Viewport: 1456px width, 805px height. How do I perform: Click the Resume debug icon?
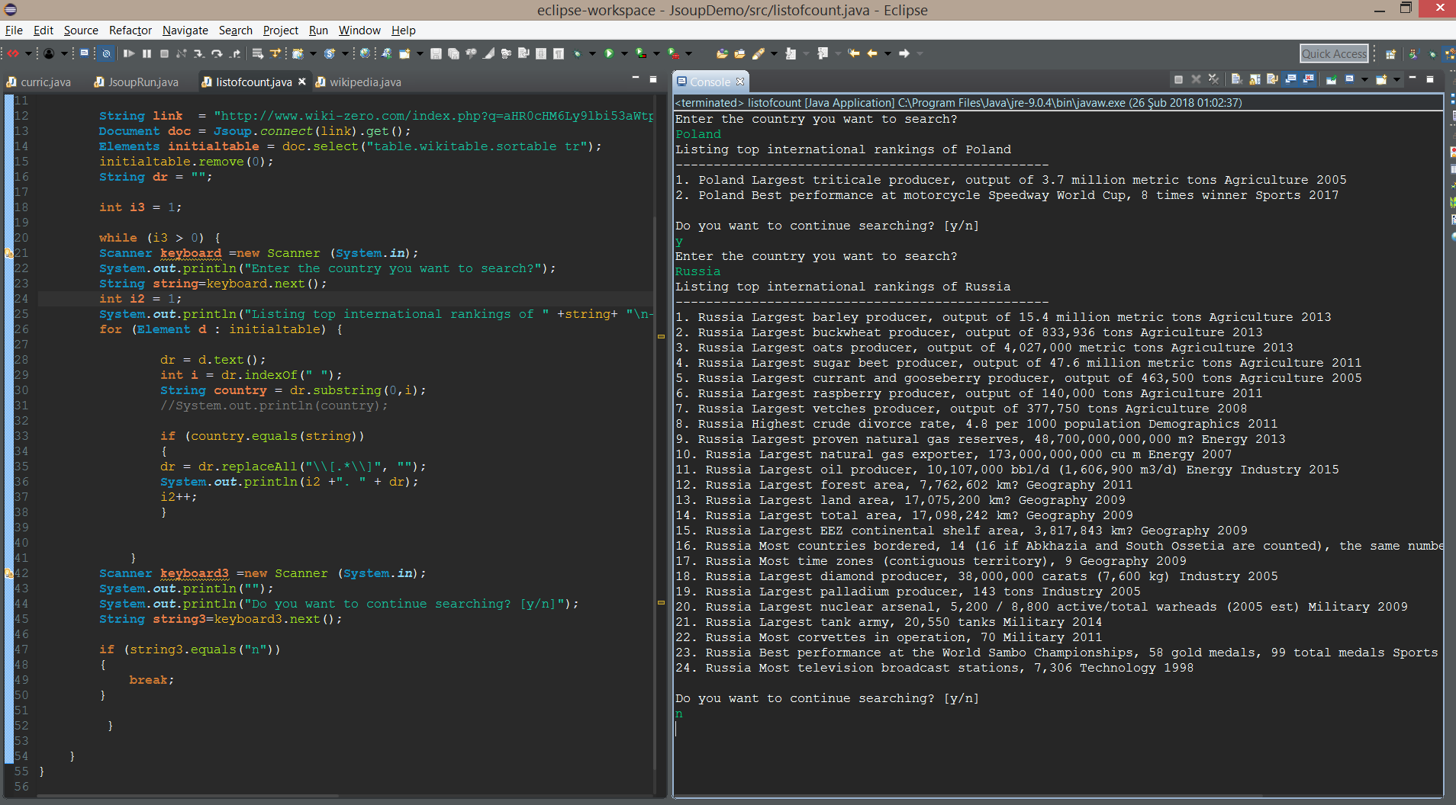[x=129, y=53]
